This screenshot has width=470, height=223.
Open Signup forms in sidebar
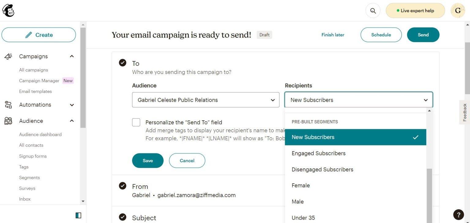pyautogui.click(x=33, y=156)
